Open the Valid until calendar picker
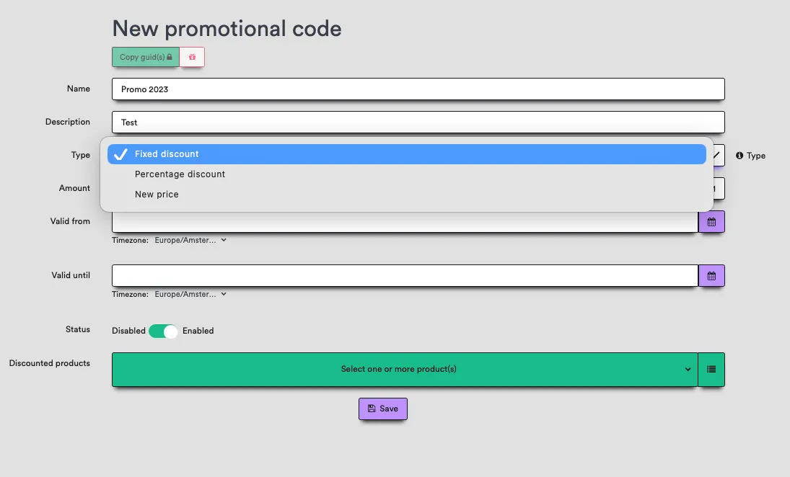This screenshot has width=790, height=477. (711, 275)
